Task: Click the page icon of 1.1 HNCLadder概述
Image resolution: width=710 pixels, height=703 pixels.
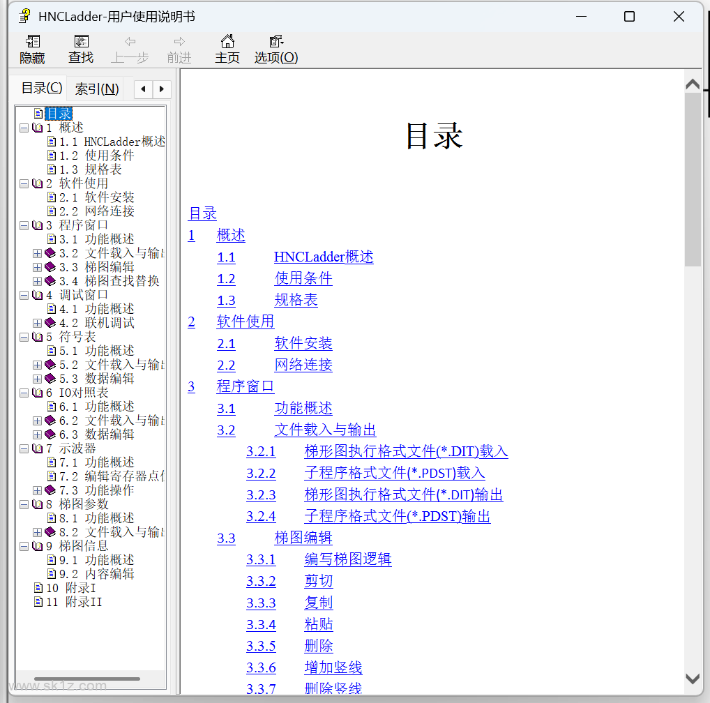Action: [52, 142]
